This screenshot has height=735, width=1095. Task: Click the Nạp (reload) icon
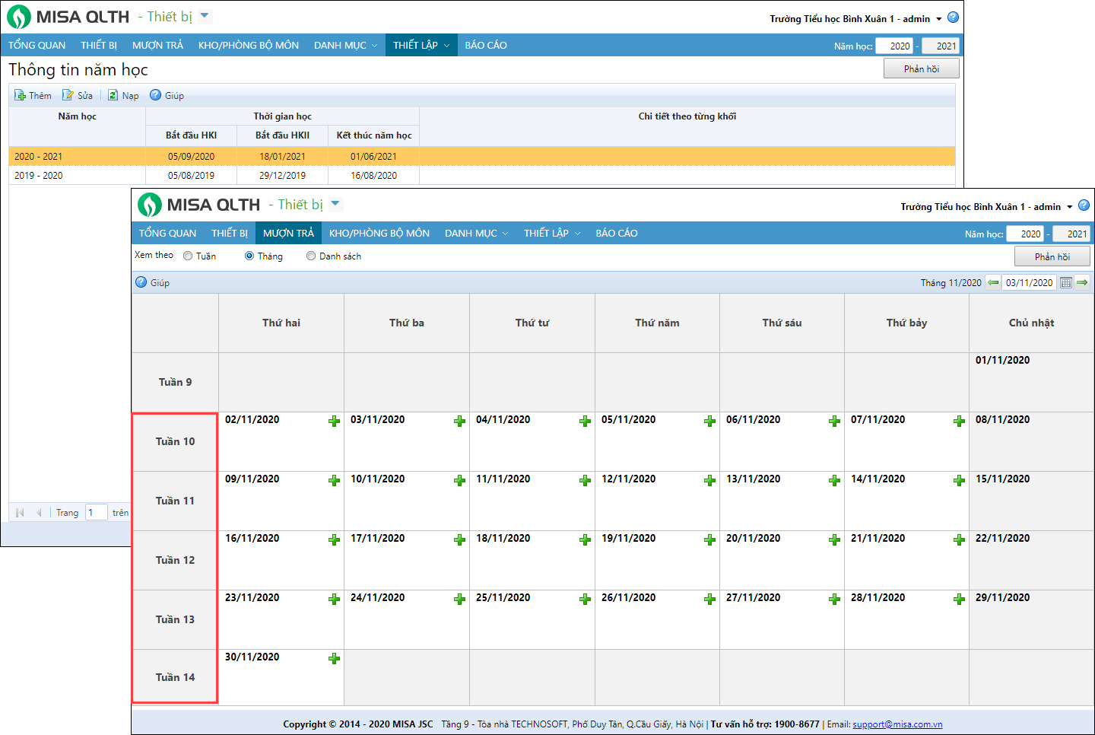pos(113,95)
